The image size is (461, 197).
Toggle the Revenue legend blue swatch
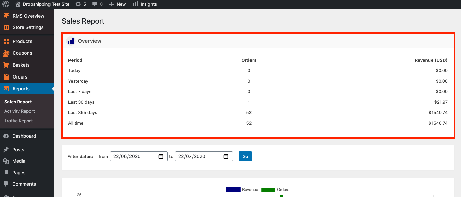[x=233, y=190]
